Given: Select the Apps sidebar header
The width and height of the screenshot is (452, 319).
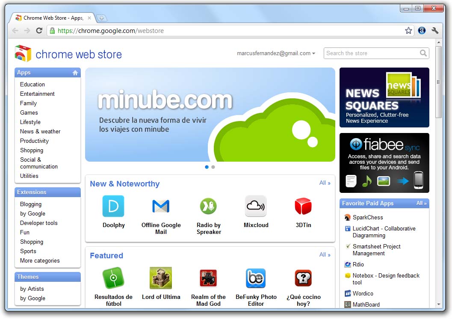Looking at the screenshot, I should (x=47, y=73).
